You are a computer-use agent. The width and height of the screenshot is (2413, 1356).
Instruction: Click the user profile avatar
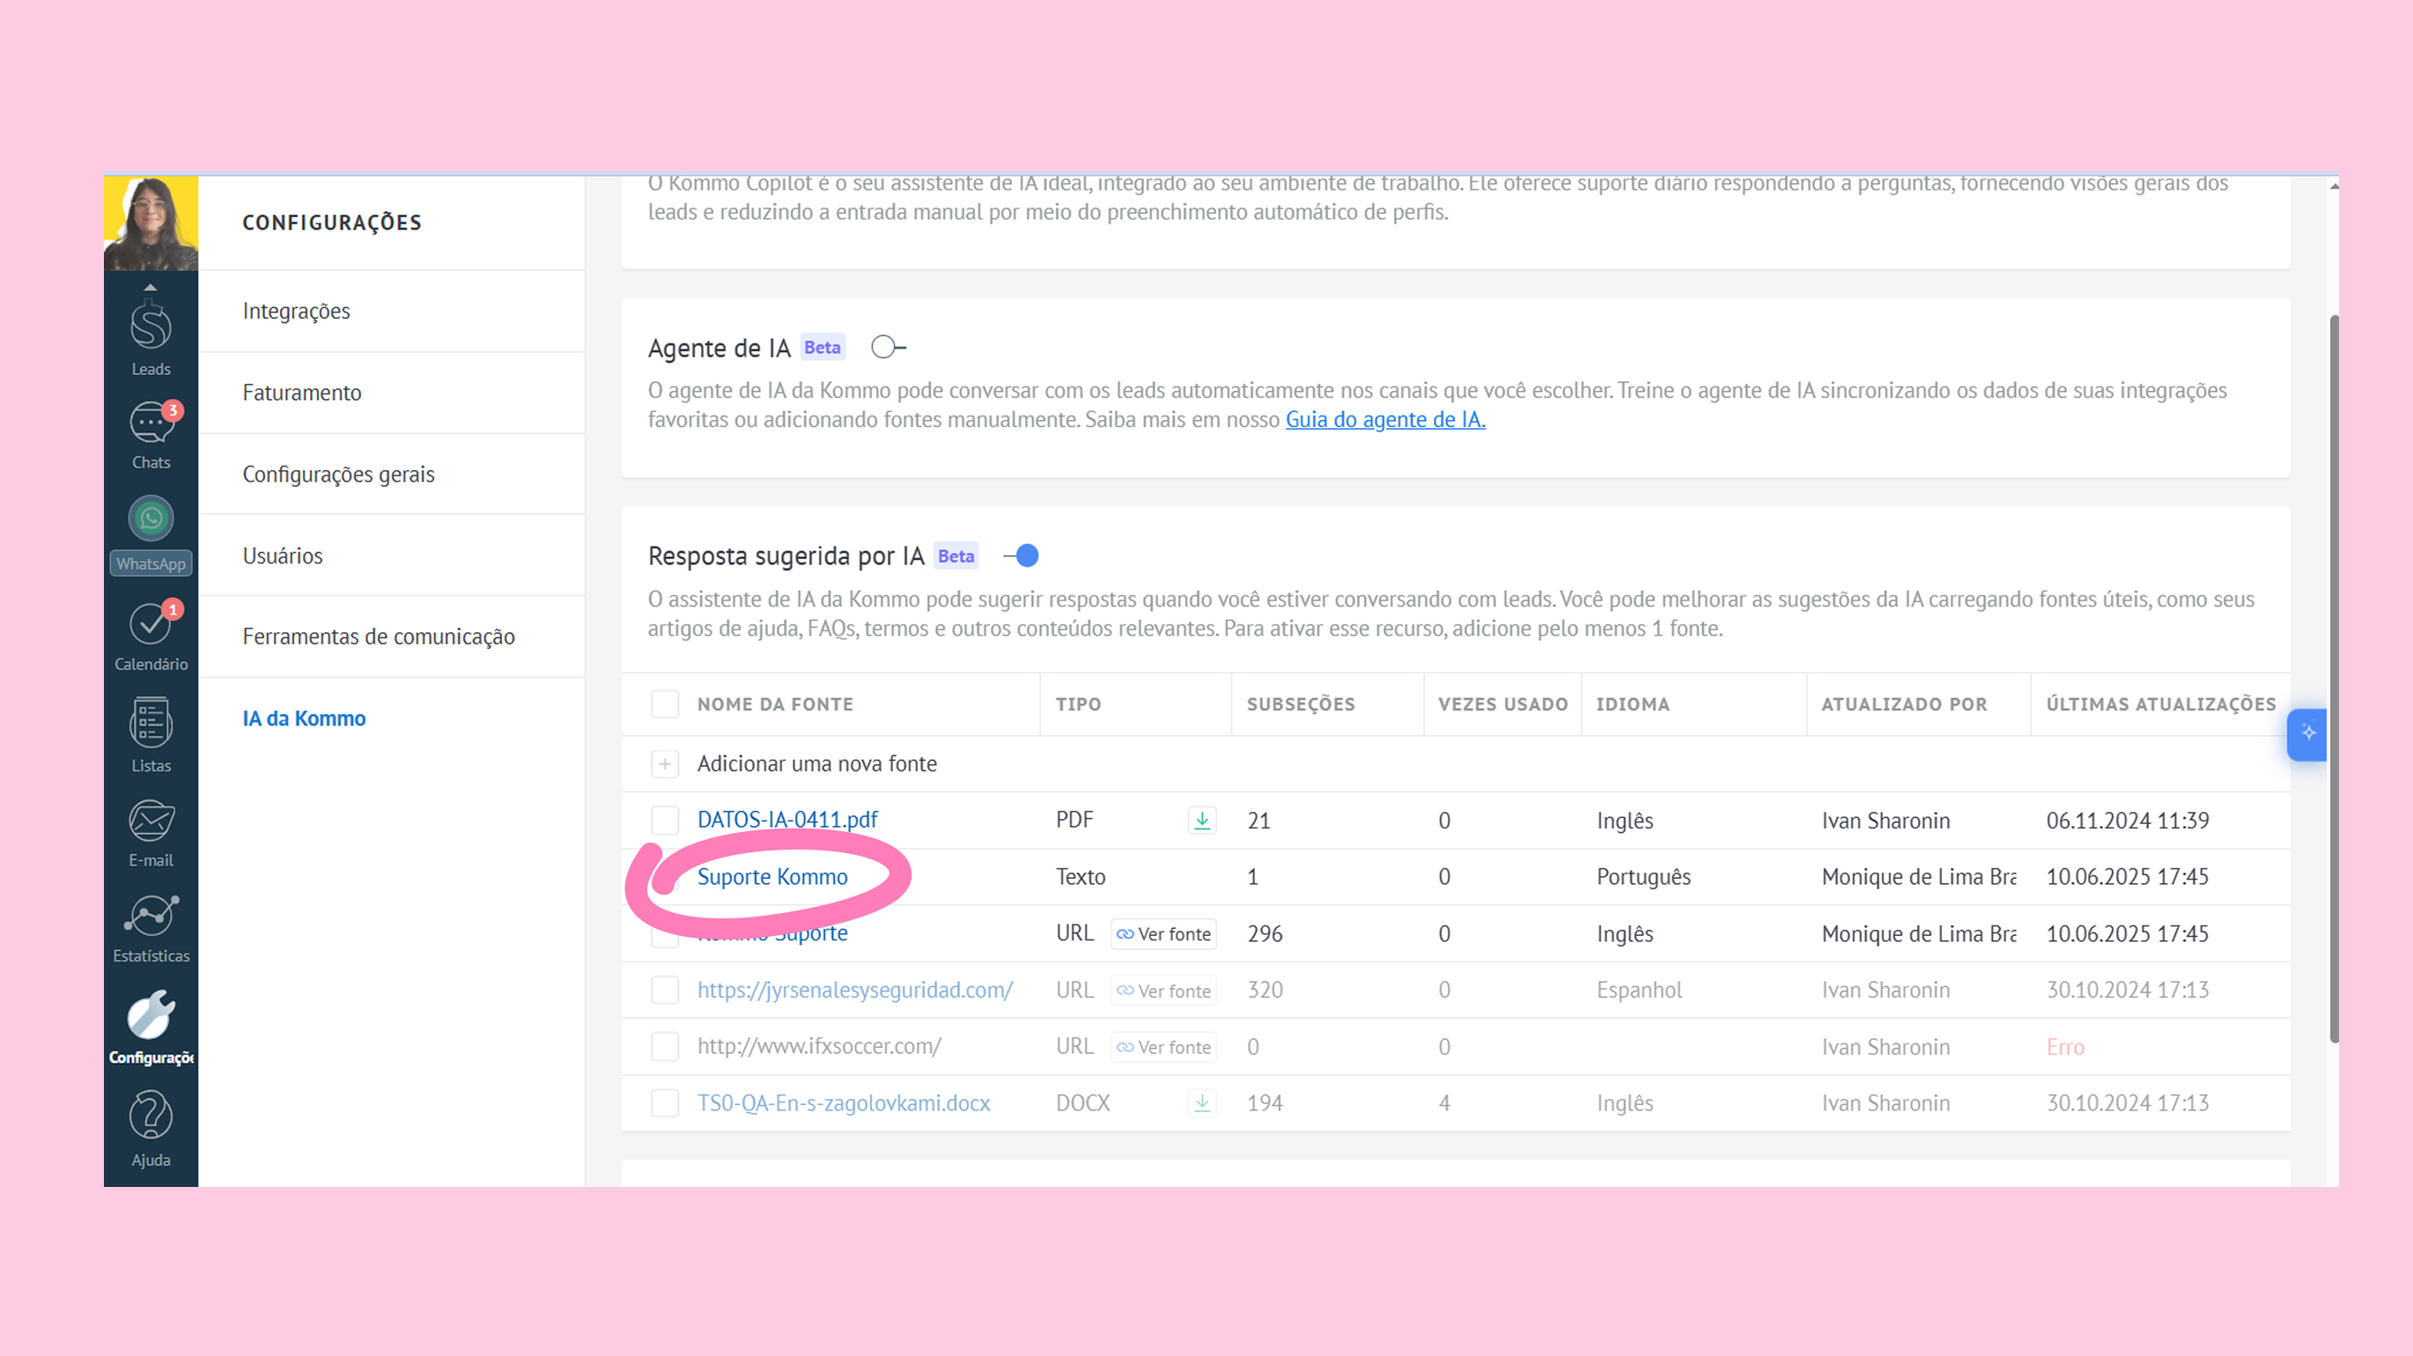pyautogui.click(x=151, y=223)
